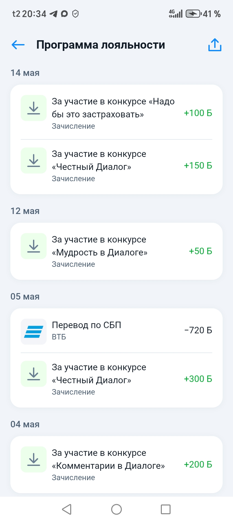Image resolution: width=233 pixels, height=522 pixels.
Task: Tap the Android back navigation button
Action: (67, 509)
